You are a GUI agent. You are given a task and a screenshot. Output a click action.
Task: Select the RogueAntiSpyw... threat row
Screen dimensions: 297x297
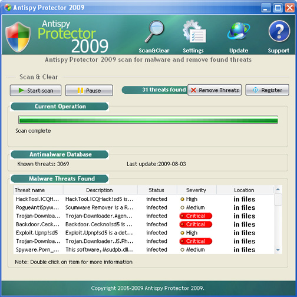click(144, 207)
